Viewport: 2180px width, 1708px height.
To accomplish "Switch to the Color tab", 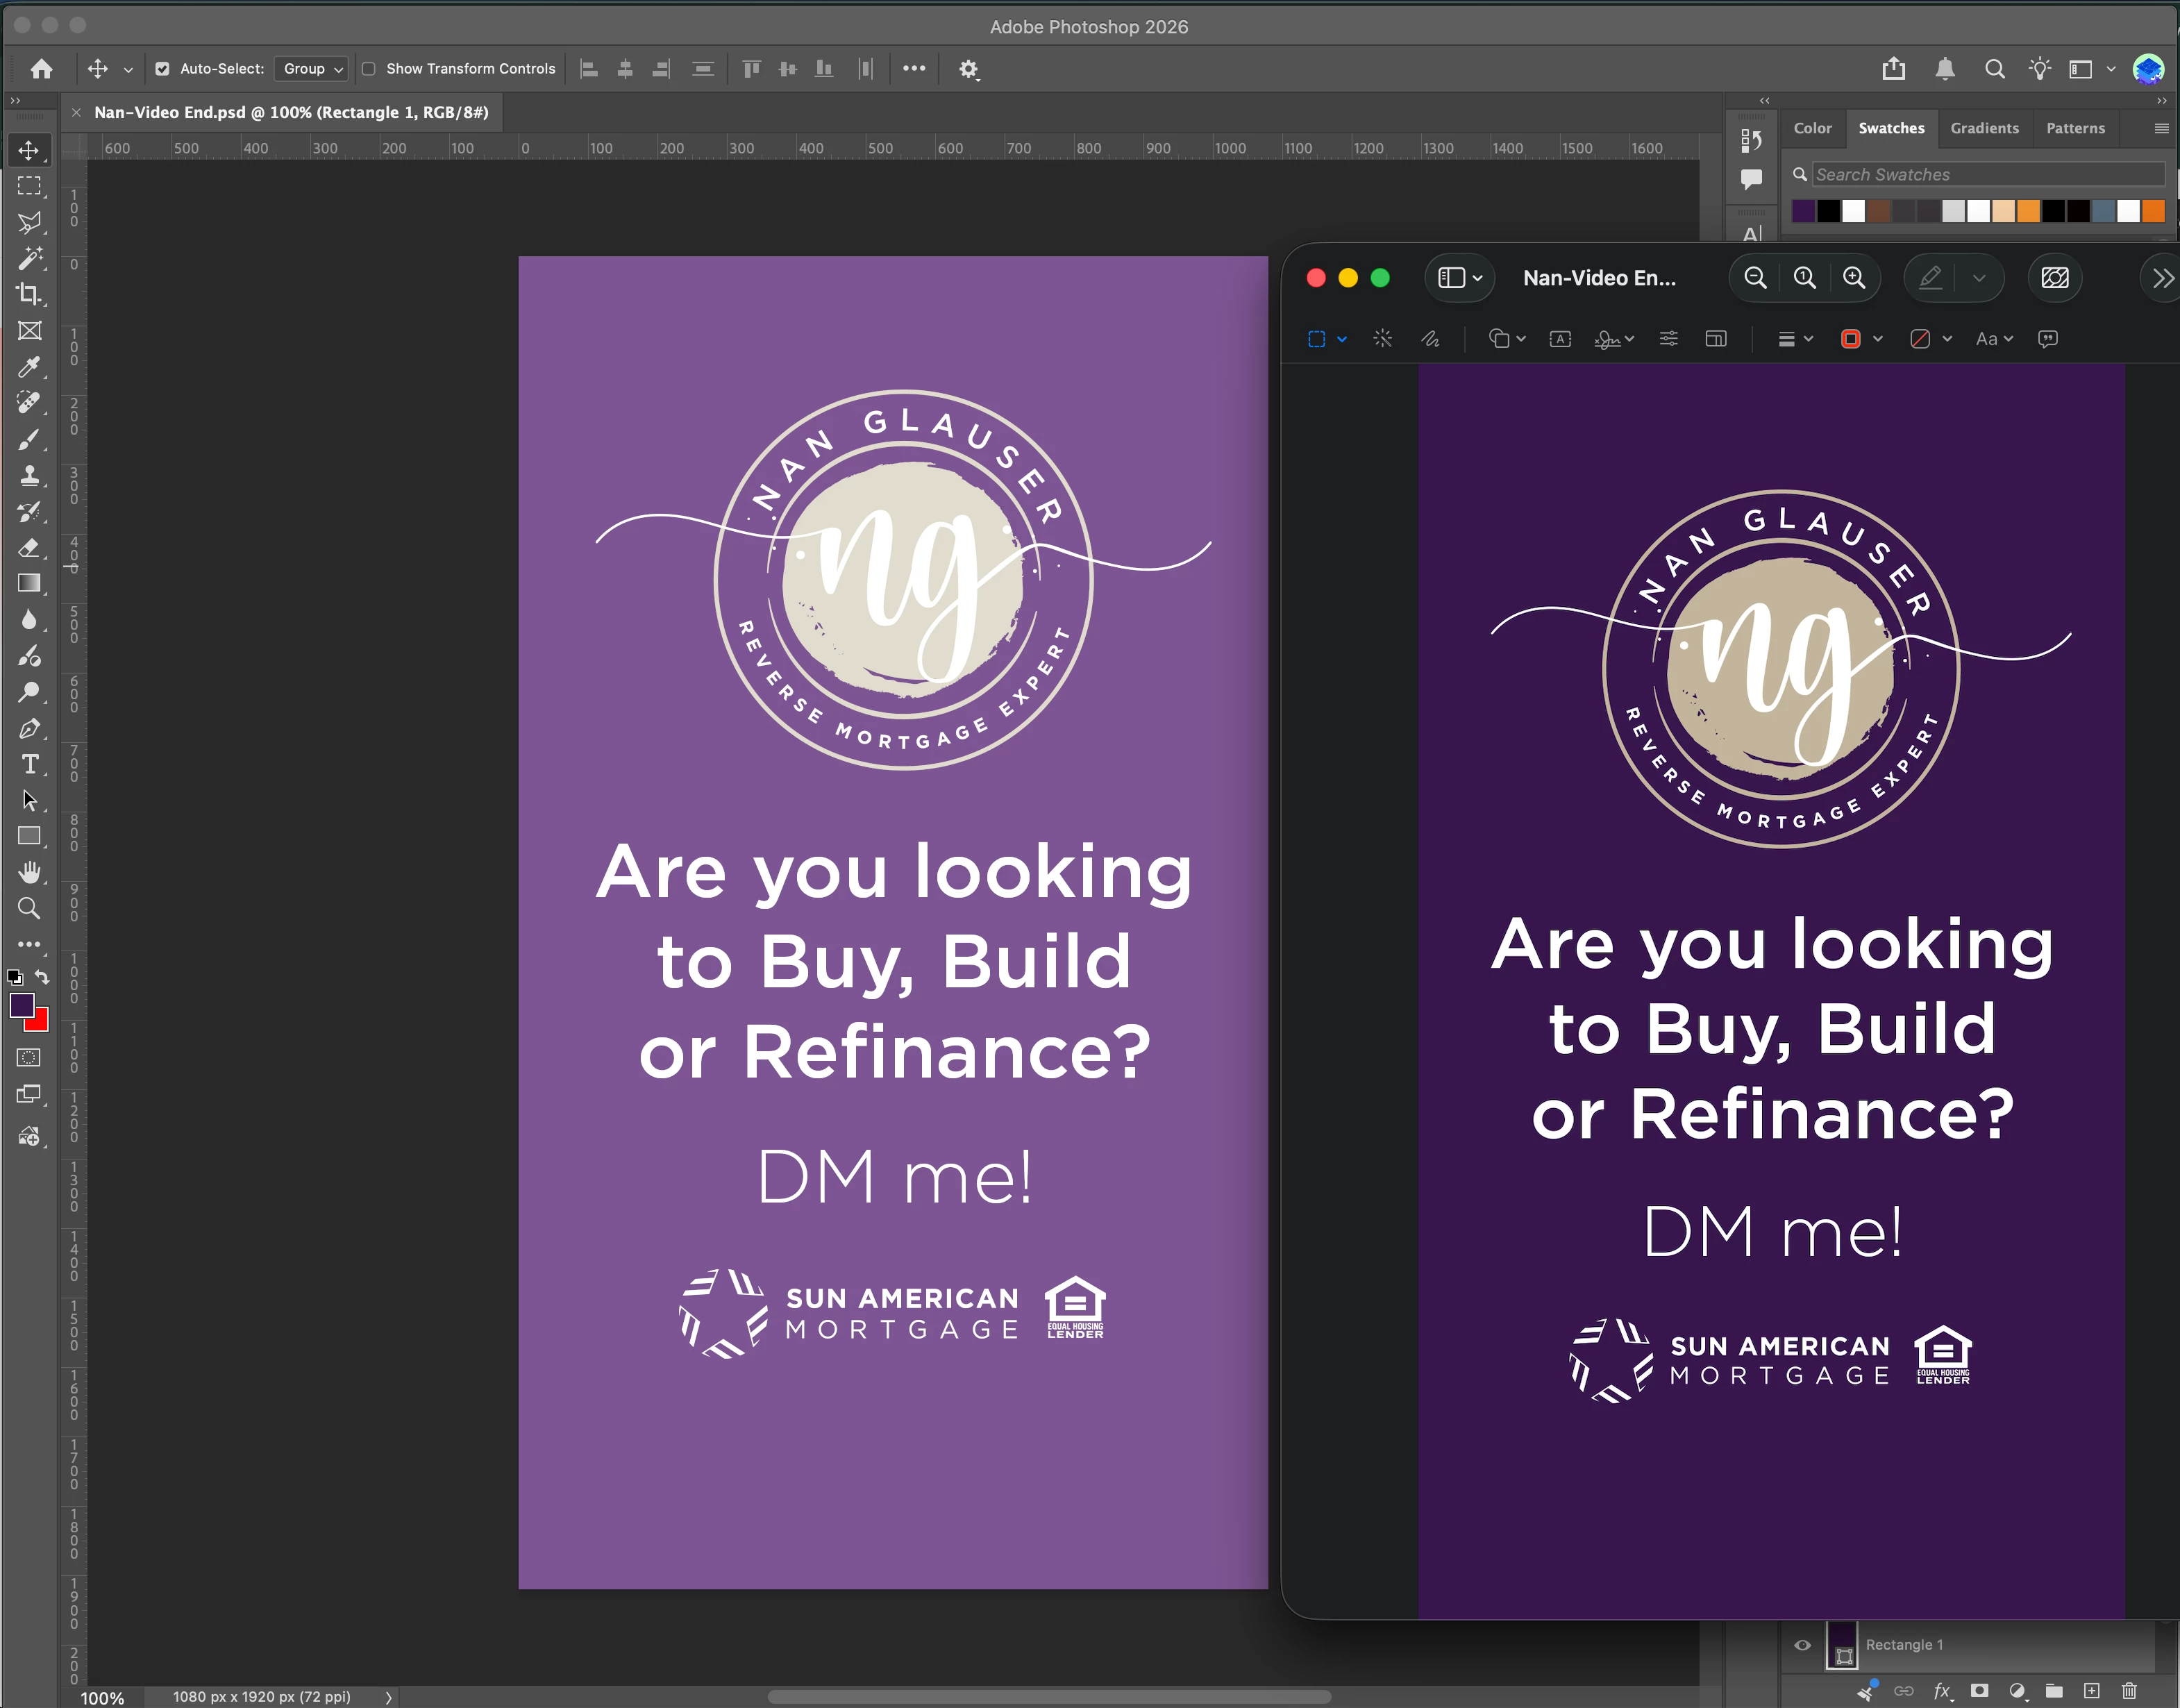I will click(1812, 128).
